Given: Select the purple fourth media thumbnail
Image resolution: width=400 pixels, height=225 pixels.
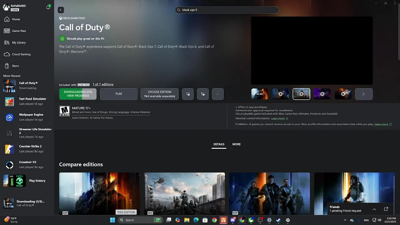Looking at the screenshot, I should (x=322, y=94).
